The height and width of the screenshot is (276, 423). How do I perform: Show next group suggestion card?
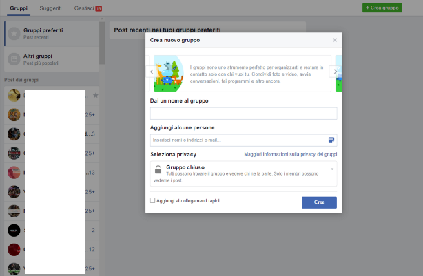(336, 72)
